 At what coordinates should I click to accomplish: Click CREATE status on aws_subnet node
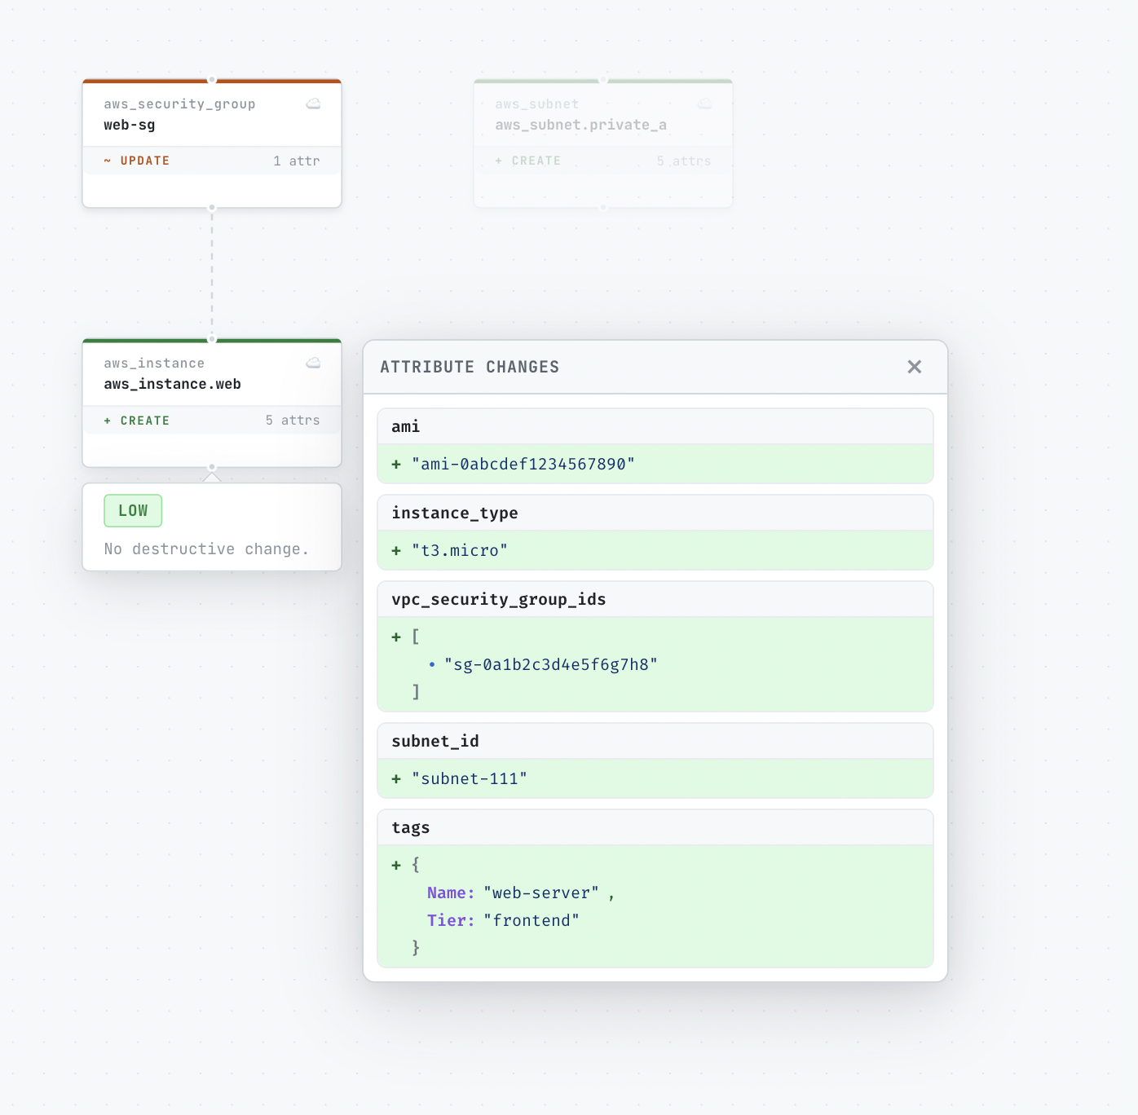coord(528,161)
